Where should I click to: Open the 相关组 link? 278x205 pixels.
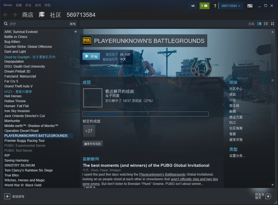[x=234, y=106]
